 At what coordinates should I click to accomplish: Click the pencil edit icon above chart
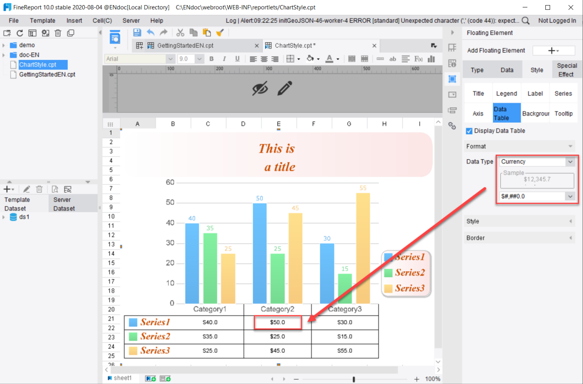coord(285,88)
